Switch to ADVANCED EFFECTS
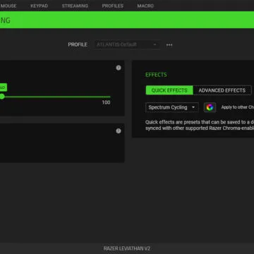 [222, 90]
